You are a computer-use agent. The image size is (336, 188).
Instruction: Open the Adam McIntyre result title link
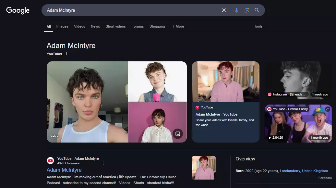pyautogui.click(x=64, y=170)
